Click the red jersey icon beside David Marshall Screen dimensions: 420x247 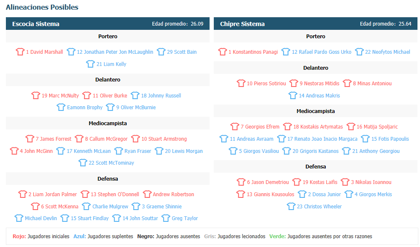pyautogui.click(x=20, y=52)
